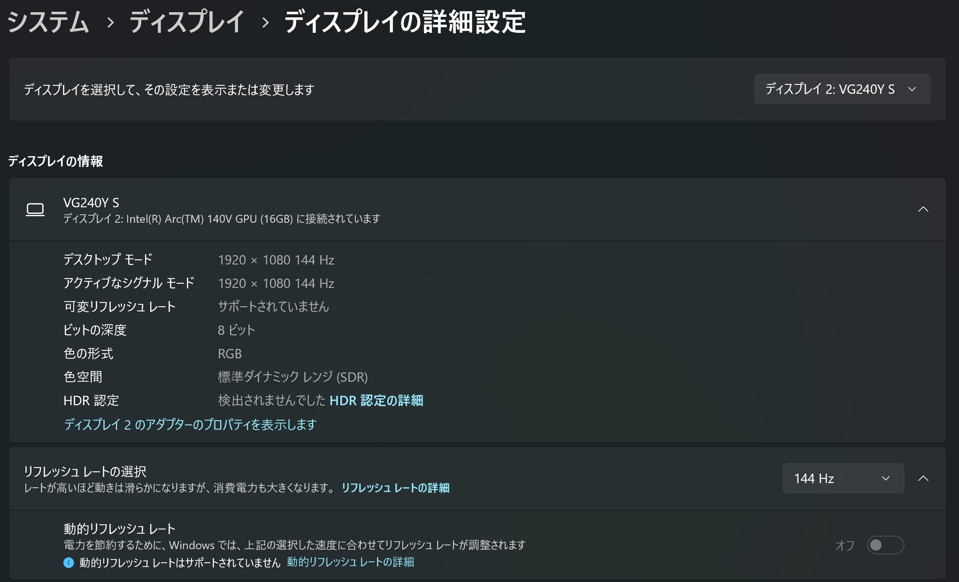Viewport: 959px width, 582px height.
Task: Click the monitor icon beside VG240Y S
Action: 35,209
